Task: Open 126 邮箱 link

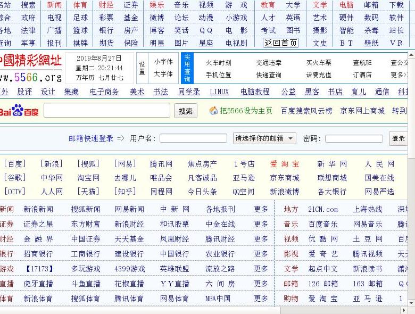Action: coord(323,284)
